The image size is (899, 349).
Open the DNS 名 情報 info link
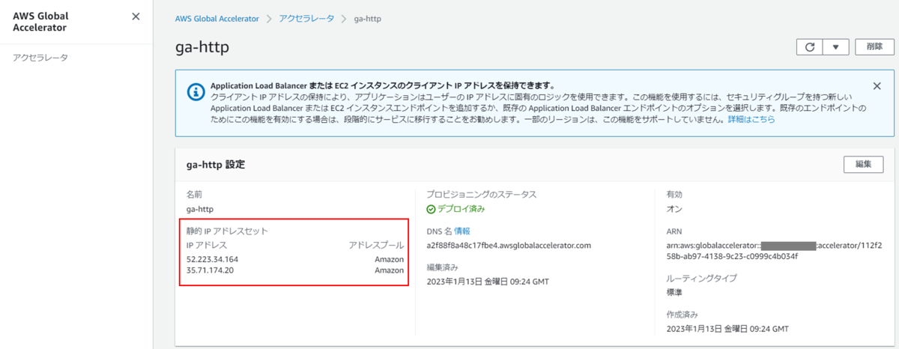pyautogui.click(x=461, y=231)
